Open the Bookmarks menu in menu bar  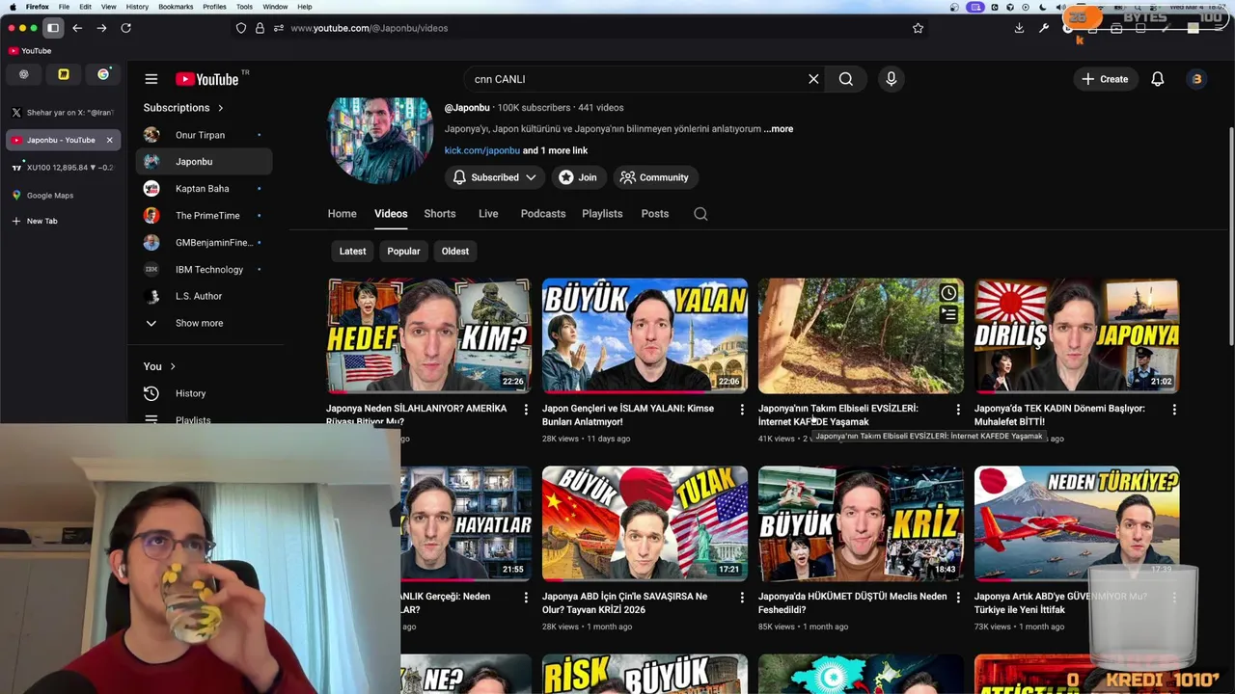[x=176, y=7]
